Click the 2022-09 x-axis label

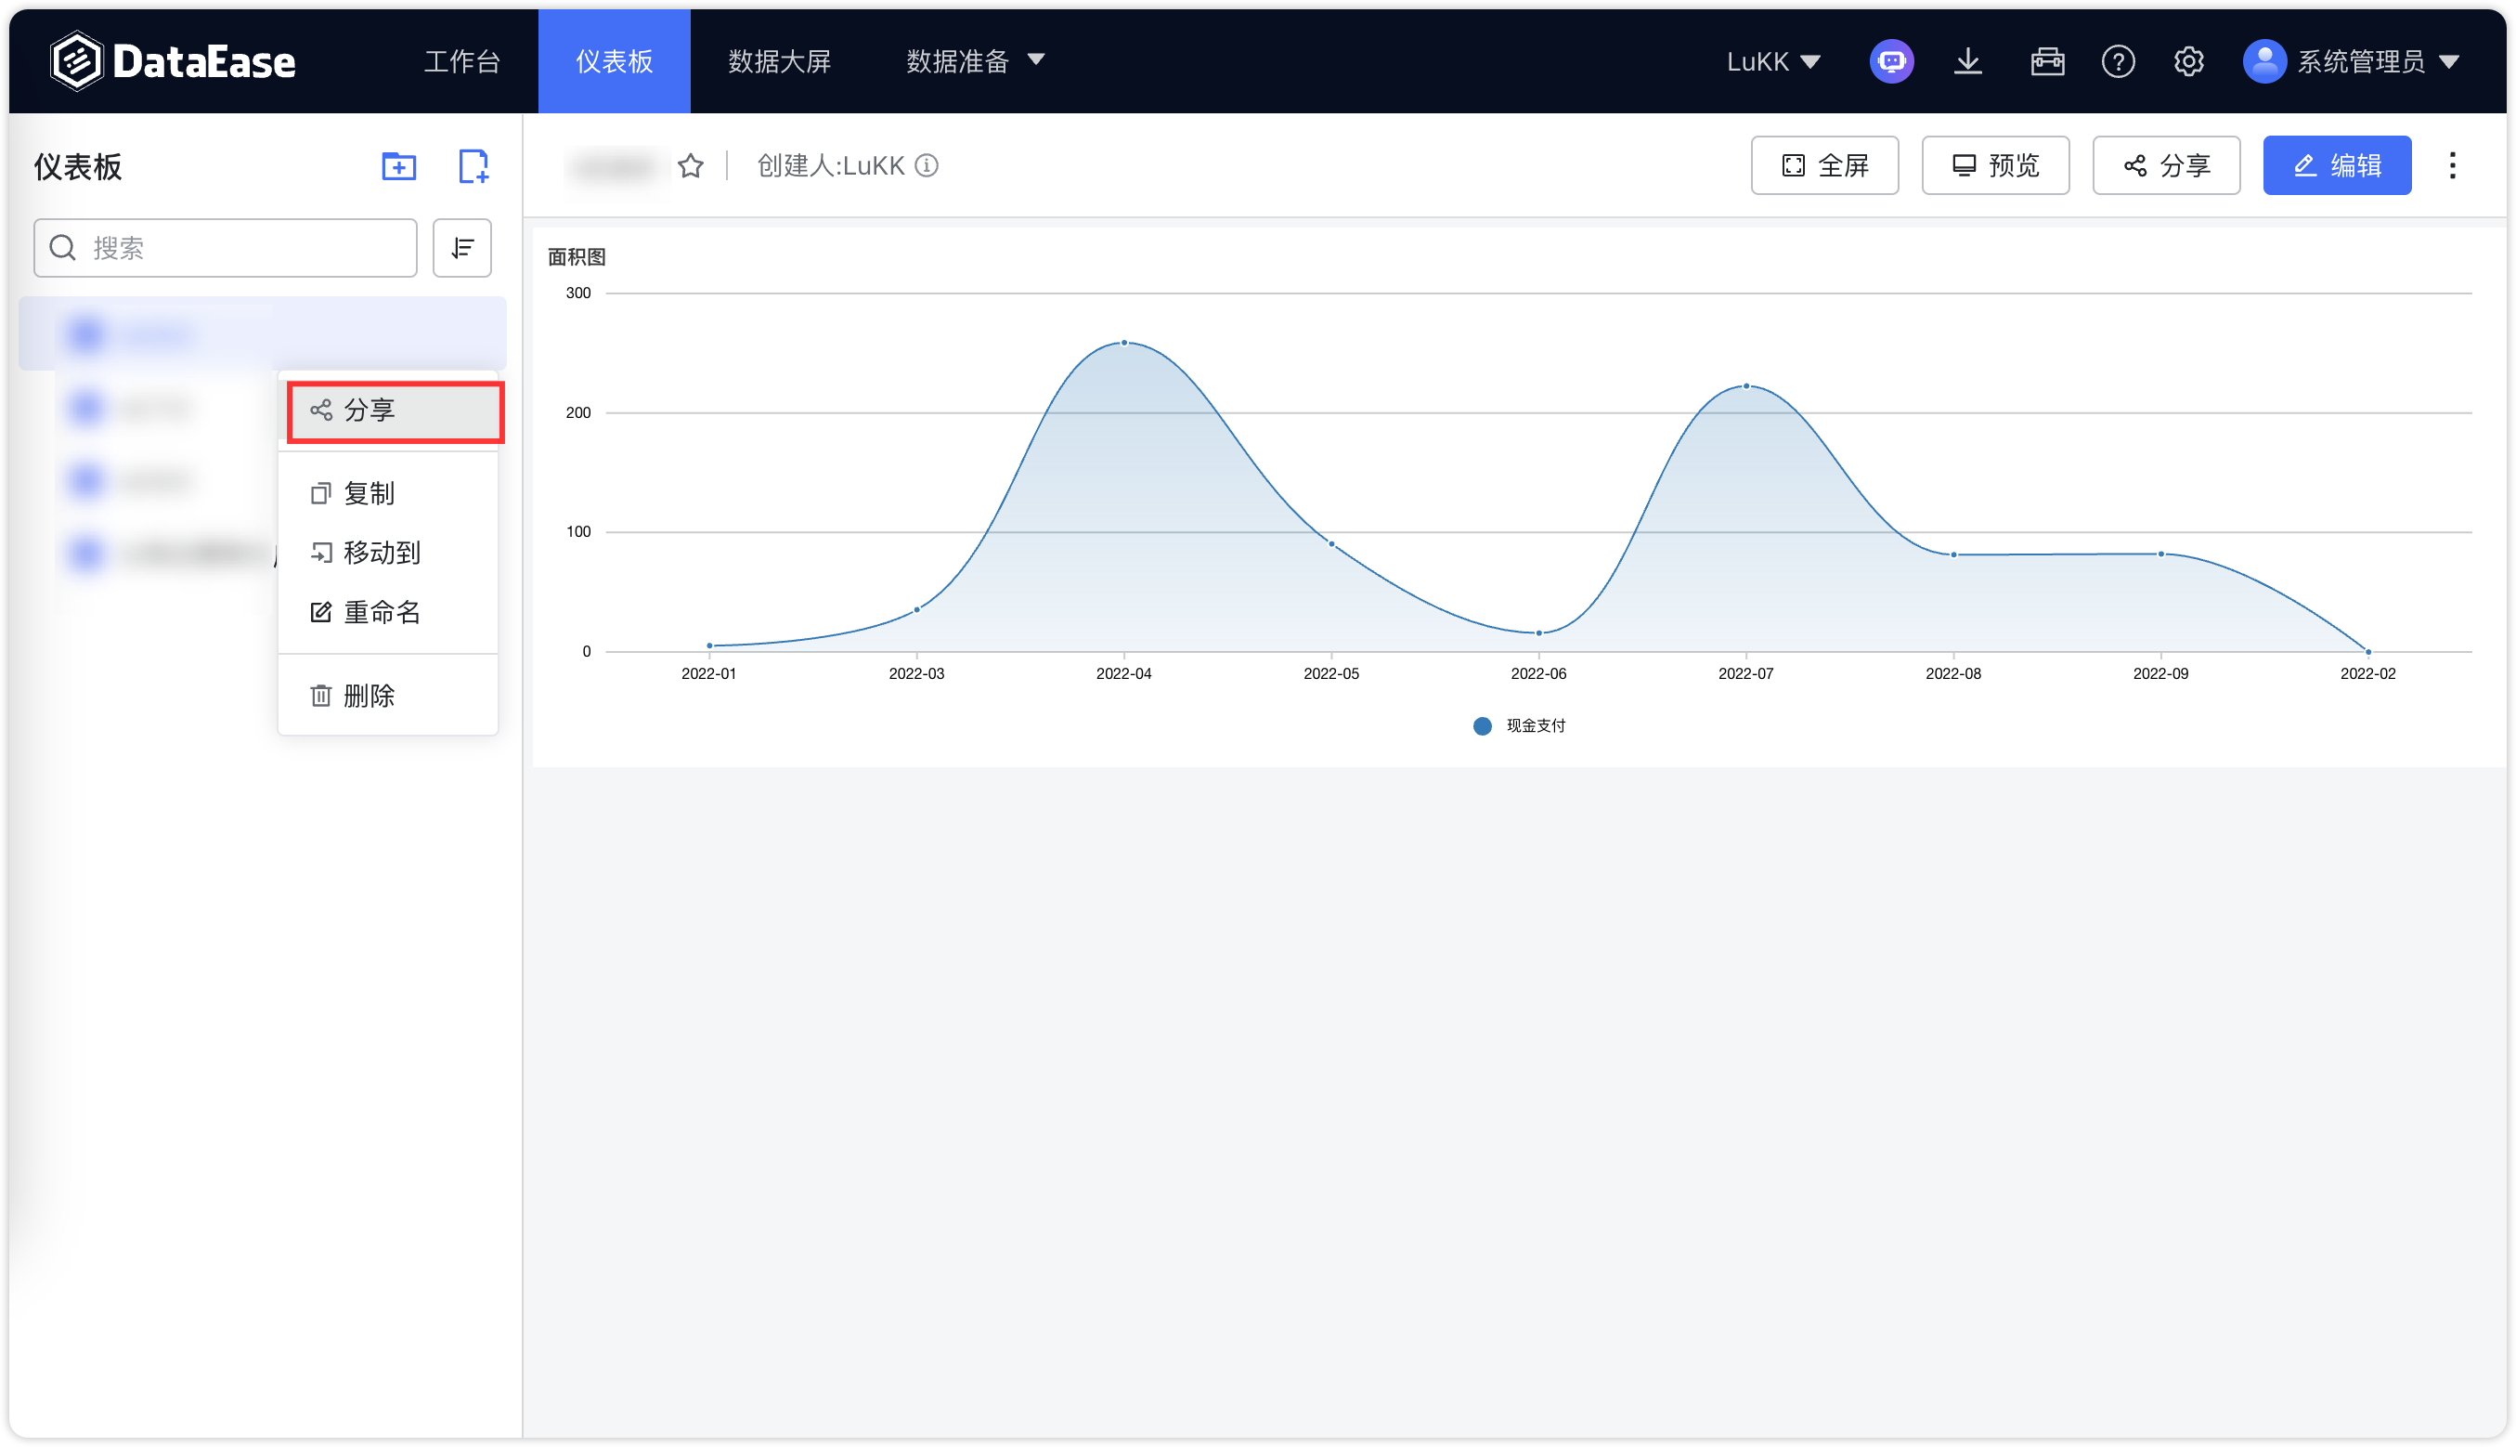click(x=2160, y=673)
